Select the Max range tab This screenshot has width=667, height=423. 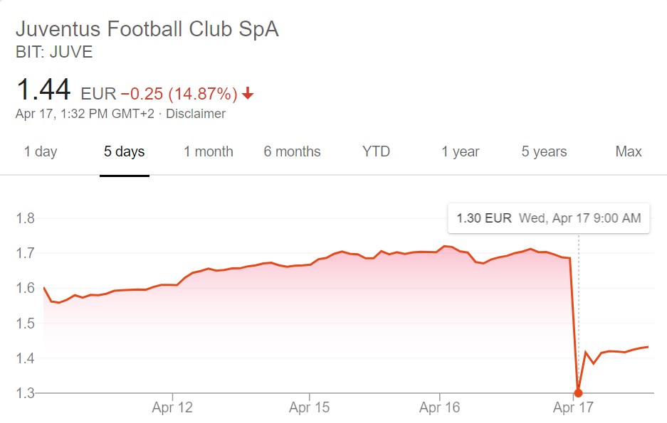pos(629,151)
